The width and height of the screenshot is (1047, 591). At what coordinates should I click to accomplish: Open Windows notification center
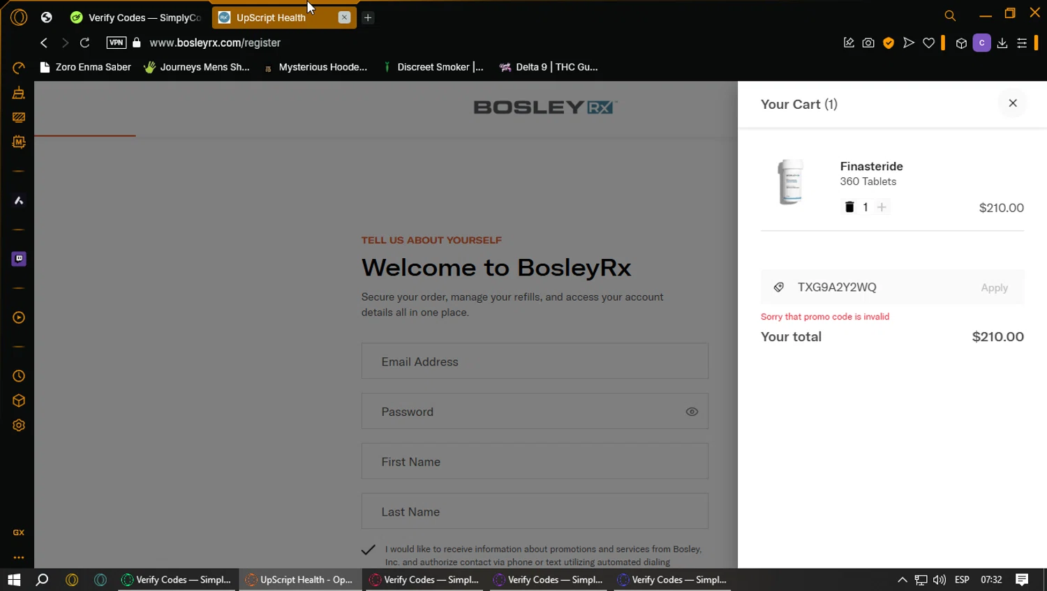[1022, 580]
